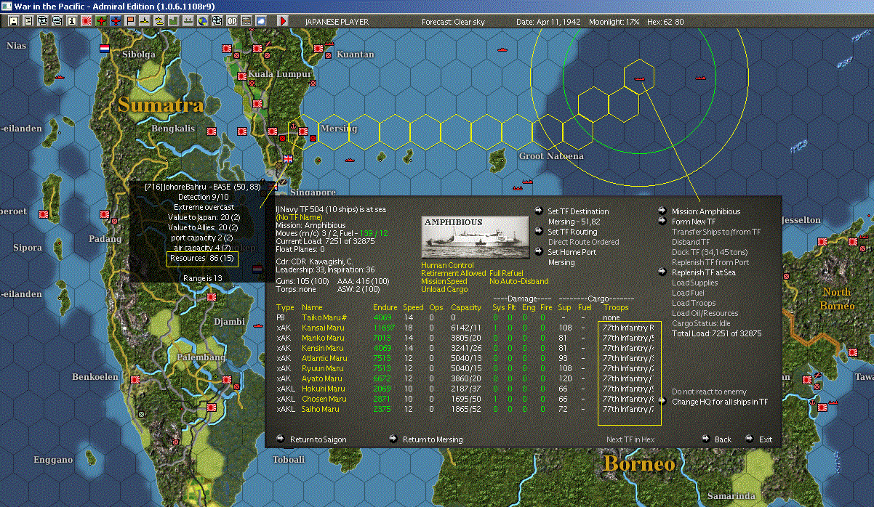The image size is (874, 507).
Task: Toggle the Human Control setting
Action: pyautogui.click(x=447, y=266)
